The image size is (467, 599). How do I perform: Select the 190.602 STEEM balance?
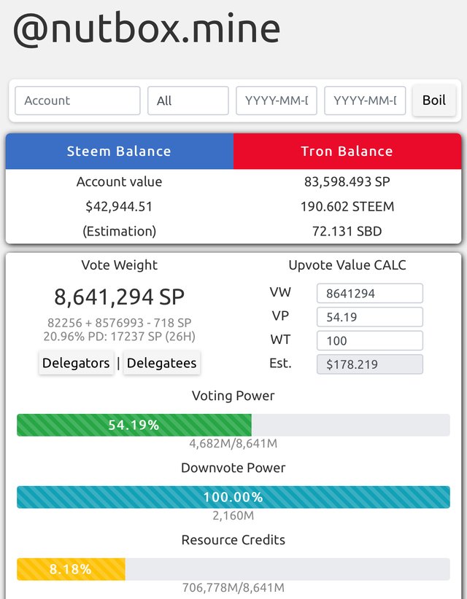347,207
